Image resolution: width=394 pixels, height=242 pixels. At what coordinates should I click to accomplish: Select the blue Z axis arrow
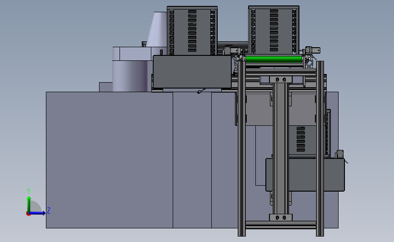pyautogui.click(x=38, y=213)
